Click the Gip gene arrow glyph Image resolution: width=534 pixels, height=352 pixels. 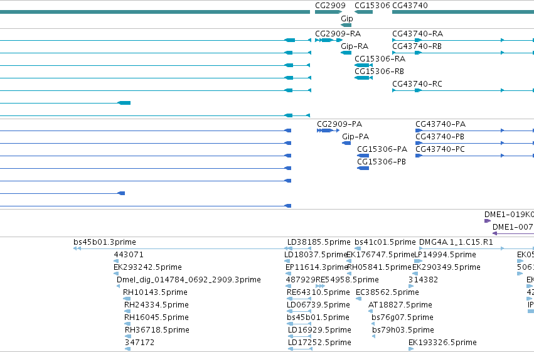point(346,25)
